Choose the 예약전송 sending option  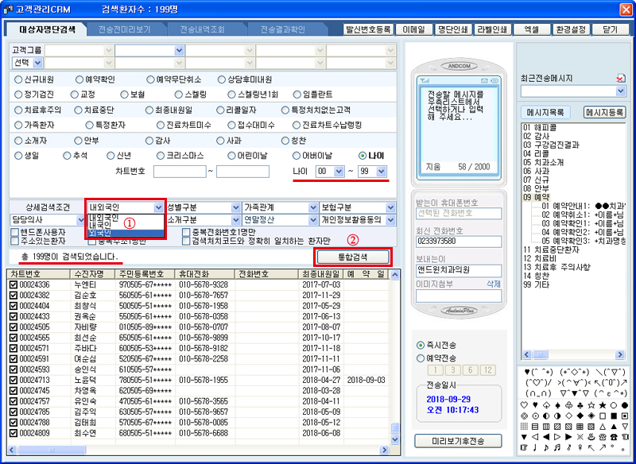click(x=421, y=358)
